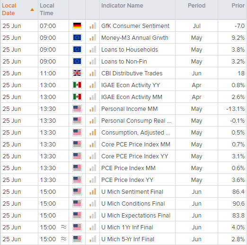The height and width of the screenshot is (245, 247).
Task: Click UK flag beside CBI Distributive Trades
Action: pos(77,73)
